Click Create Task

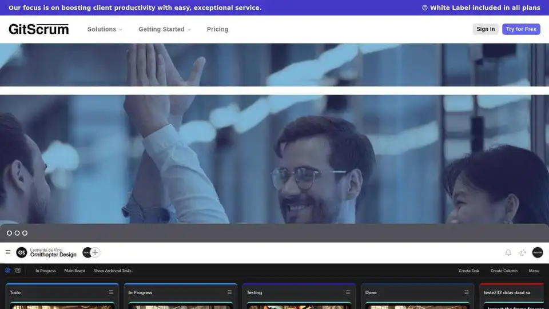469,271
